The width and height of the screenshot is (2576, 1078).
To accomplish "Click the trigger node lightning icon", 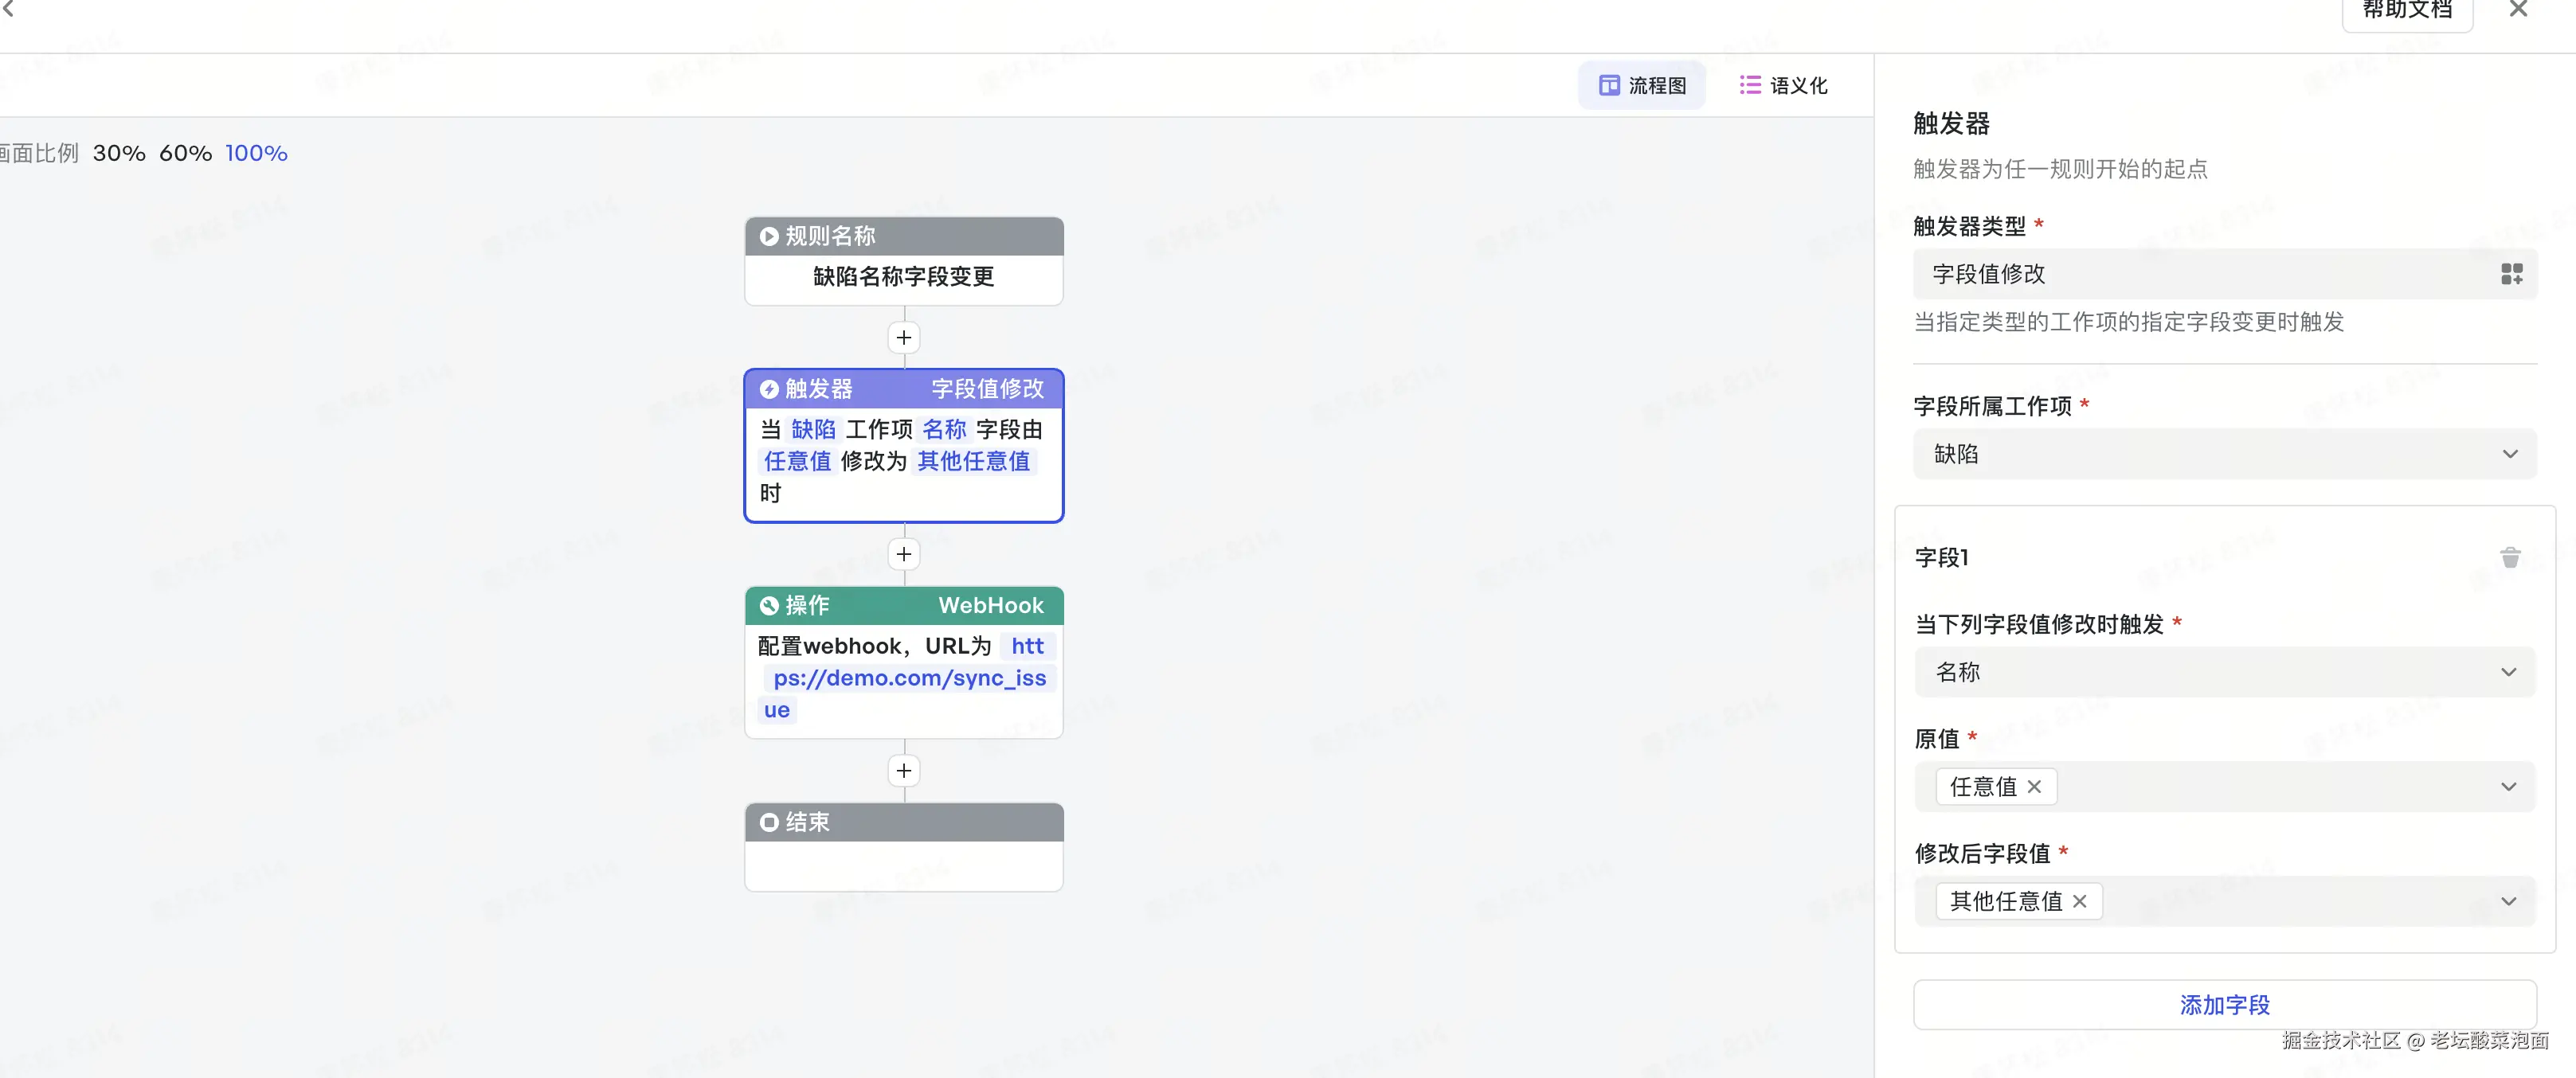I will pos(769,389).
